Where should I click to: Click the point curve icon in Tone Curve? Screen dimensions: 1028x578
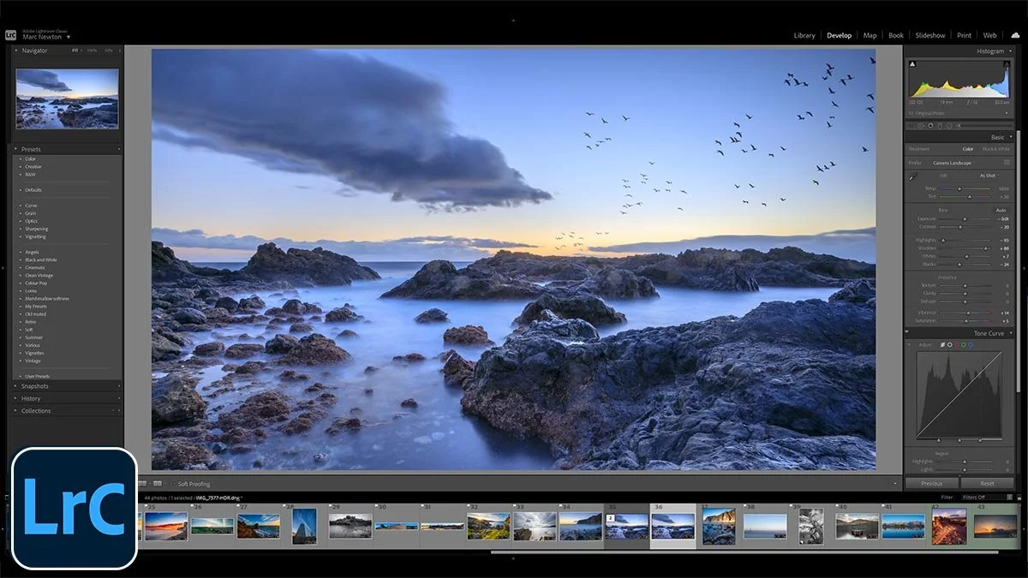coord(949,345)
